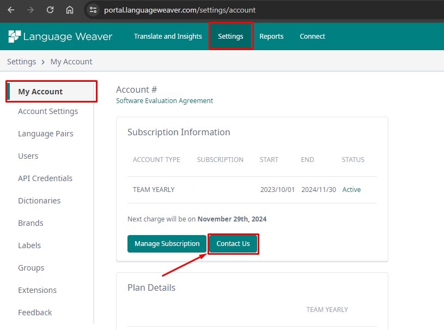The image size is (444, 330).
Task: Open the Software Evaluation Agreement link
Action: click(165, 101)
